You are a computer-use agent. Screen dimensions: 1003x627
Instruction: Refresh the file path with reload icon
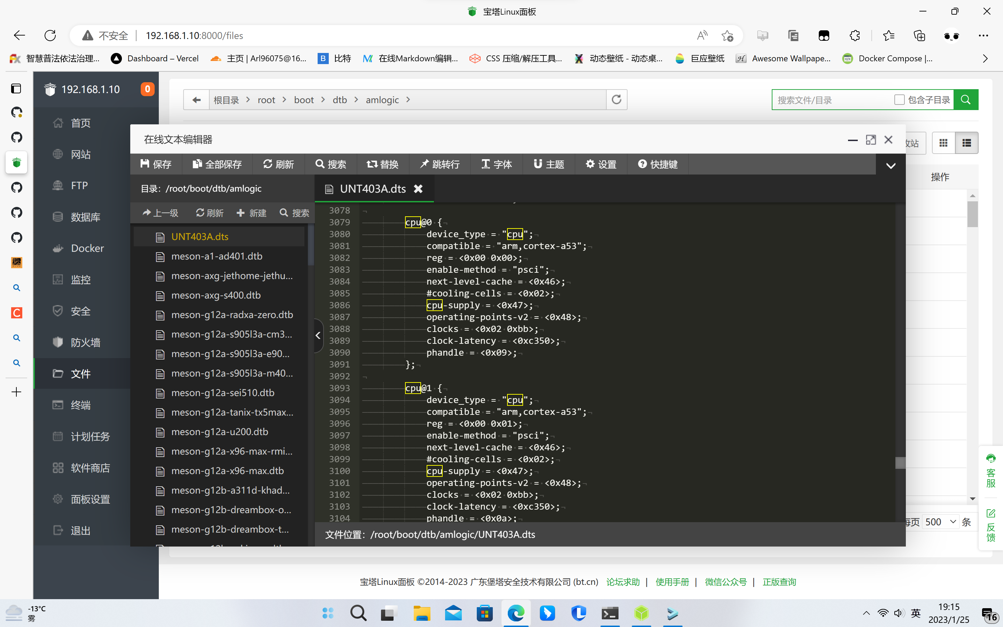pyautogui.click(x=617, y=100)
